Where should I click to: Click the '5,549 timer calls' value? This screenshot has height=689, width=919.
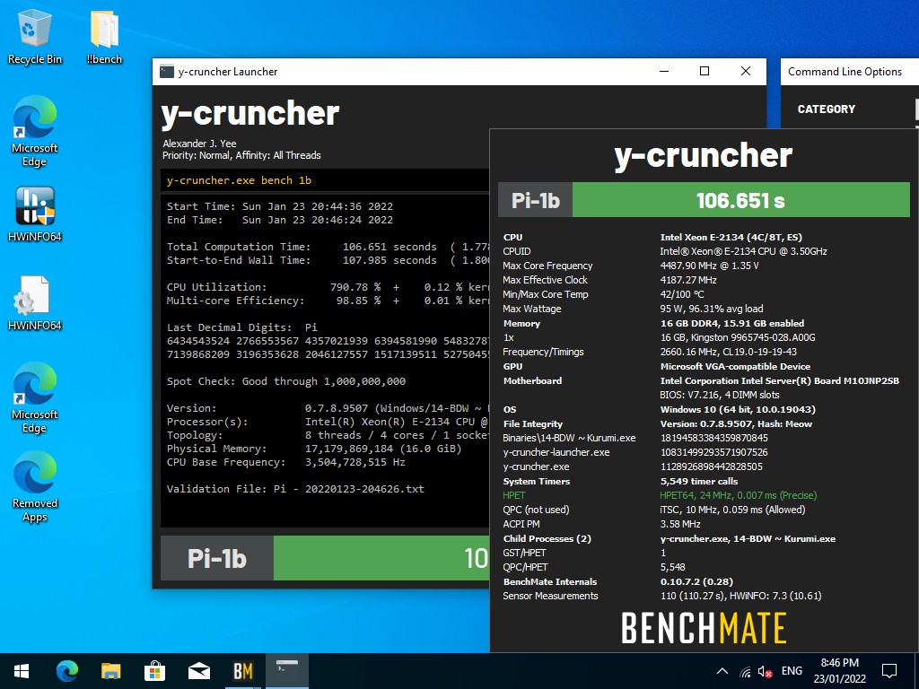[x=699, y=482]
